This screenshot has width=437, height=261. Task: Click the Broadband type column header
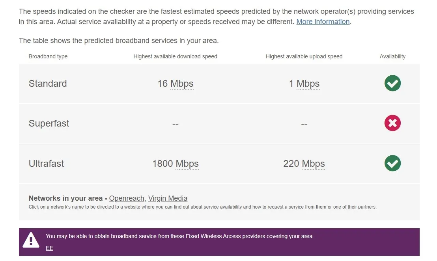(48, 56)
